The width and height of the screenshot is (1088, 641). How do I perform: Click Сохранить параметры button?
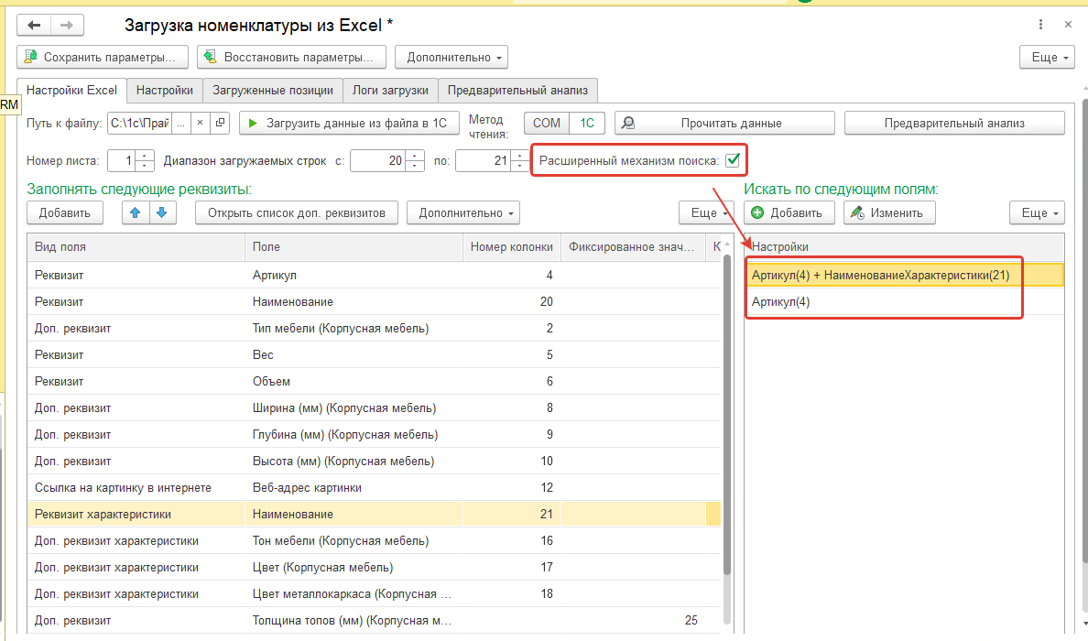click(102, 57)
